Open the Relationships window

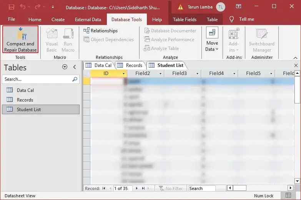100,31
